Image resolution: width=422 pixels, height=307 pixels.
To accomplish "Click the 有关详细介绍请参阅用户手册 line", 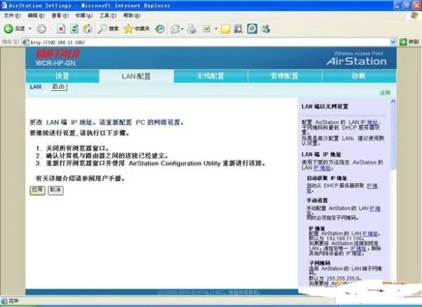I will click(x=80, y=178).
